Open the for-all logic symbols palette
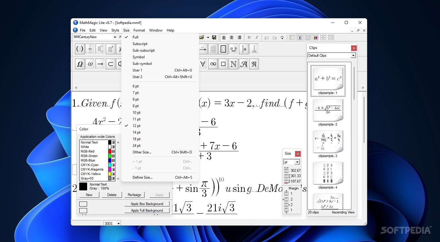 tap(203, 64)
